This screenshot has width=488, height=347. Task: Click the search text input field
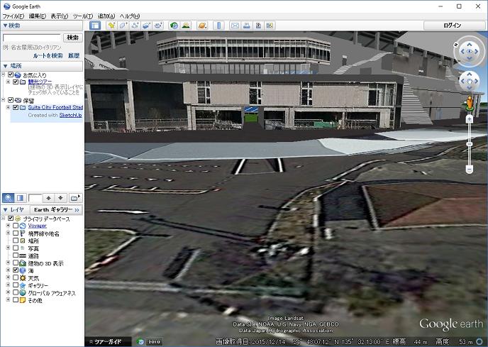[32, 37]
